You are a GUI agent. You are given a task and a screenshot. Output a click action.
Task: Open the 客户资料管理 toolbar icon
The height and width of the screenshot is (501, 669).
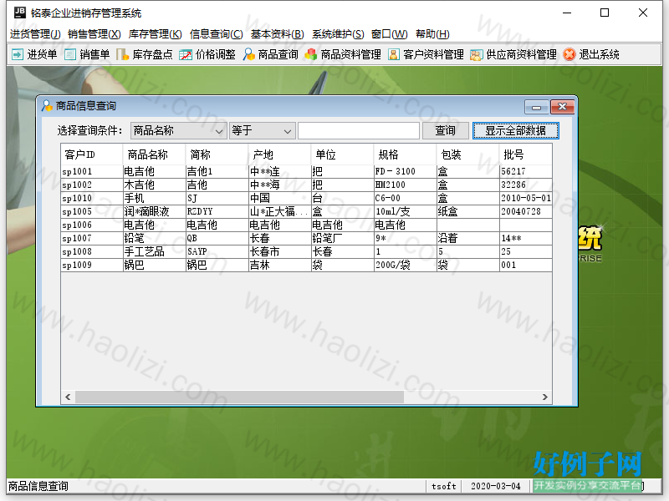[x=394, y=54]
